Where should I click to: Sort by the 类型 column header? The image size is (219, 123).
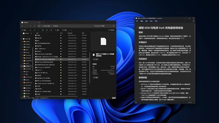tap(83, 33)
